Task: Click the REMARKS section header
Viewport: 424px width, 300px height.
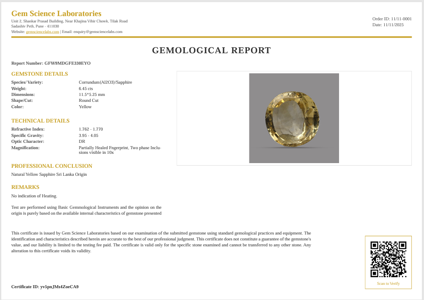Action: 25,187
